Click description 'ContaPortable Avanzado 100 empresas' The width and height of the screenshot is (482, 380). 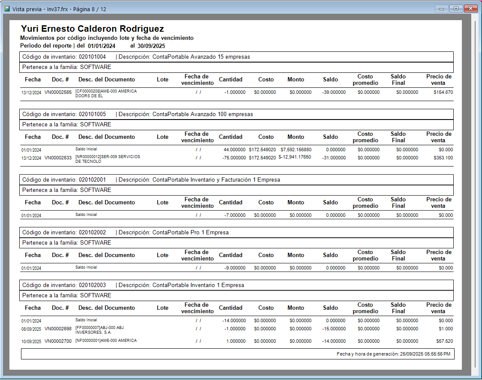coord(203,114)
